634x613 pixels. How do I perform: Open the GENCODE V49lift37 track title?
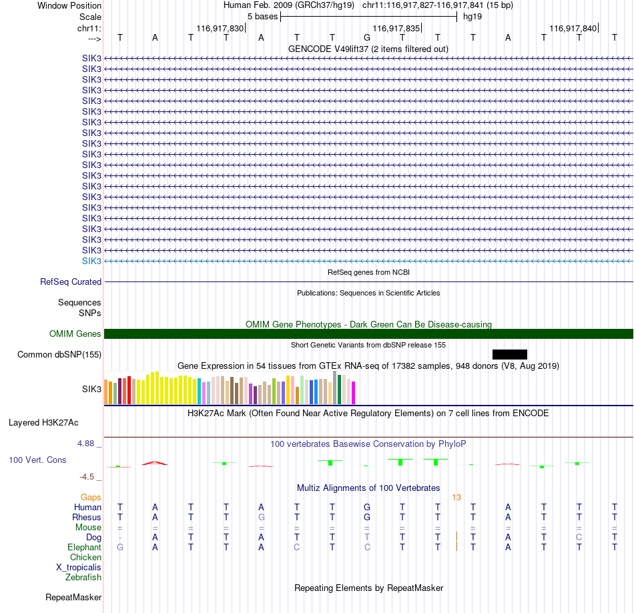(x=368, y=49)
